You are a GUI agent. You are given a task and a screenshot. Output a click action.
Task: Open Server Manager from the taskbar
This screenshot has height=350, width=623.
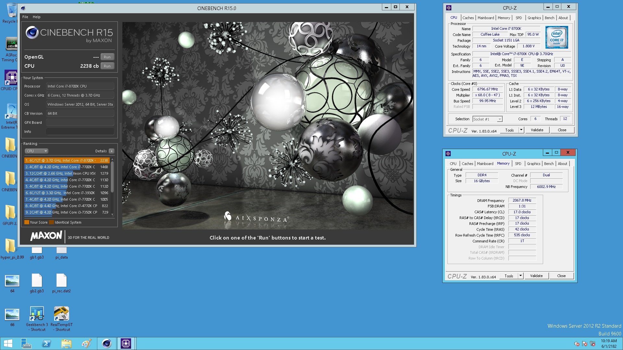click(26, 344)
